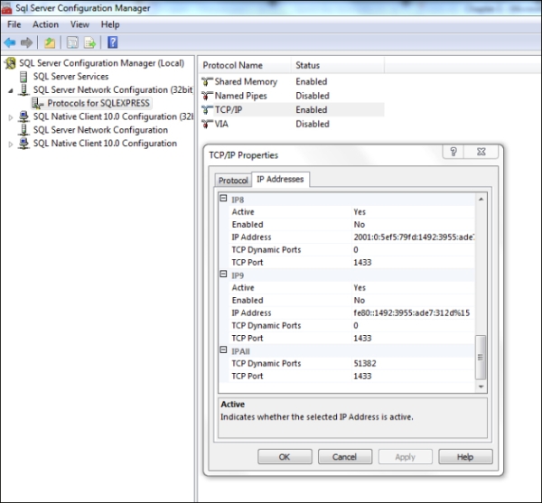Click the Up one level folder icon
The height and width of the screenshot is (503, 542).
50,42
